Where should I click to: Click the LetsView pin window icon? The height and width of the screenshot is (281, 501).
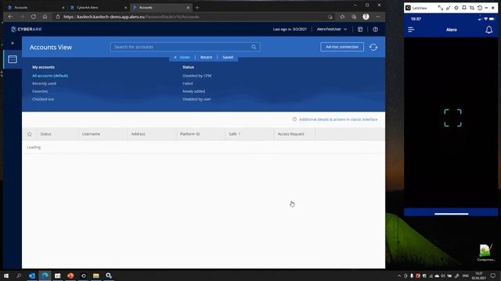[464, 8]
